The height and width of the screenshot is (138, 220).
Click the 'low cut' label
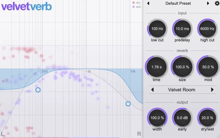point(157,40)
